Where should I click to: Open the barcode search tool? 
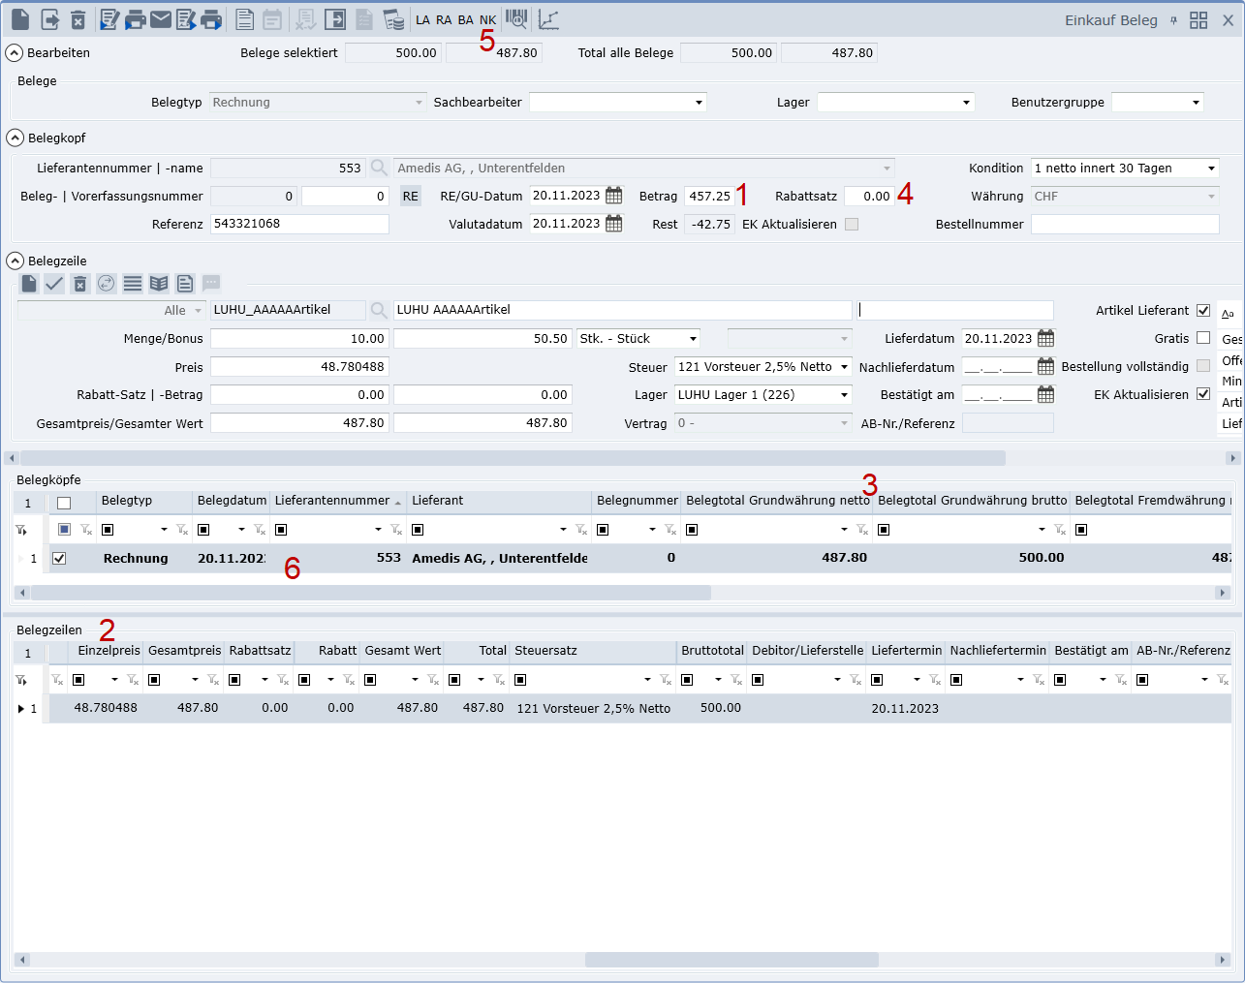click(x=517, y=19)
